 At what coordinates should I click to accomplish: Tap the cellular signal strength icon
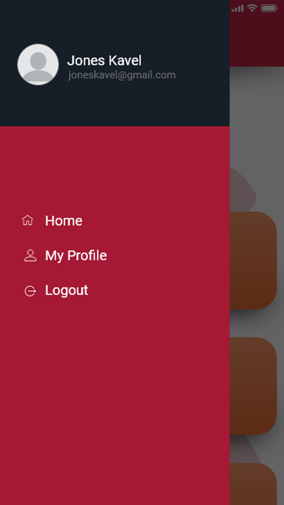(x=237, y=8)
